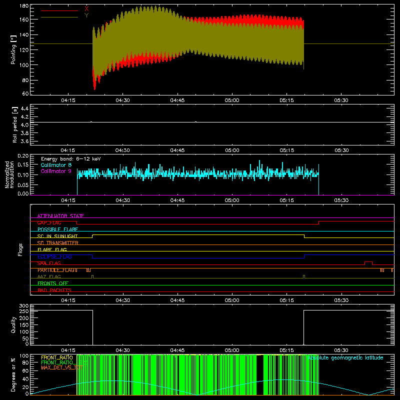Screen dimensions: 400x400
Task: Click the ECLIPSE_FLAG rising edge near 05:20
Action: 304,256
